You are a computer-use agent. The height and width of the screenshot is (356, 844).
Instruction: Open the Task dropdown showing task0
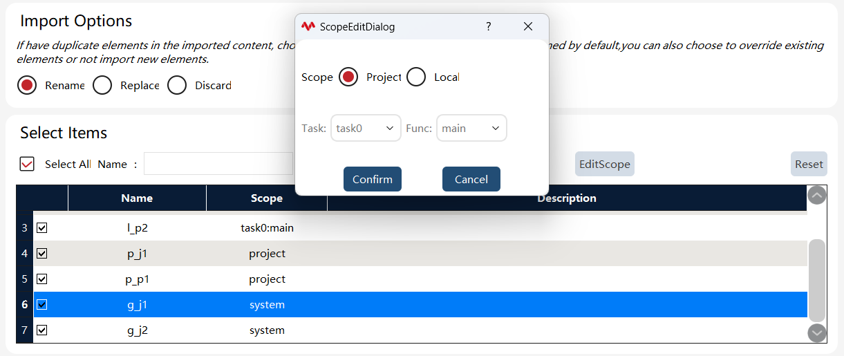[366, 128]
